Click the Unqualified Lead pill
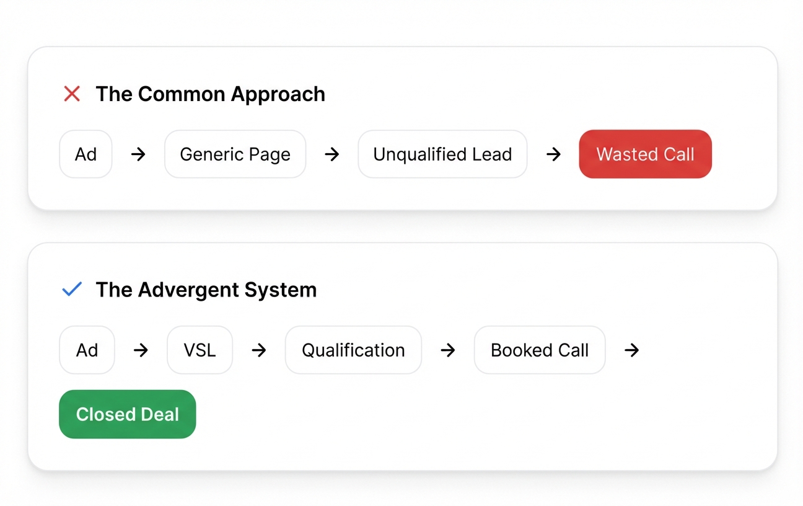 [442, 154]
